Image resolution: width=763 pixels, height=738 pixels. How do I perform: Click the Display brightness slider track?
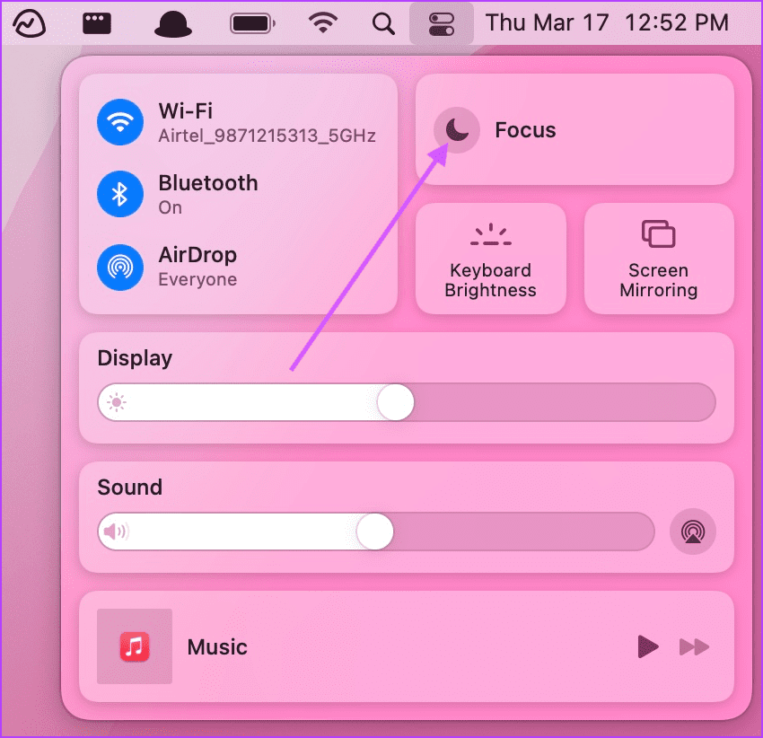pos(407,402)
